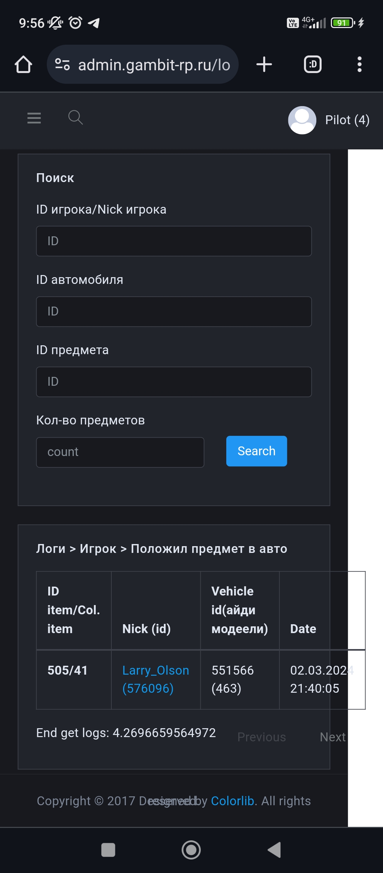Go to Next logs page
This screenshot has width=383, height=873.
[x=332, y=737]
